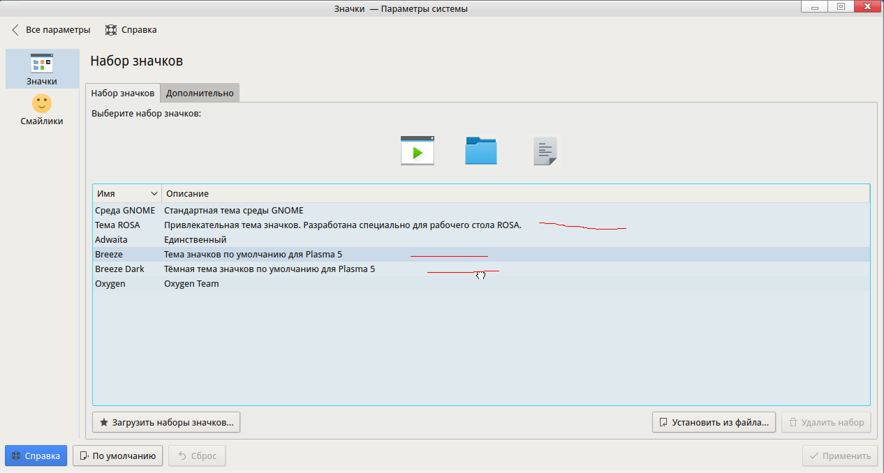Click description 'Oxygen Team'

pyautogui.click(x=191, y=283)
